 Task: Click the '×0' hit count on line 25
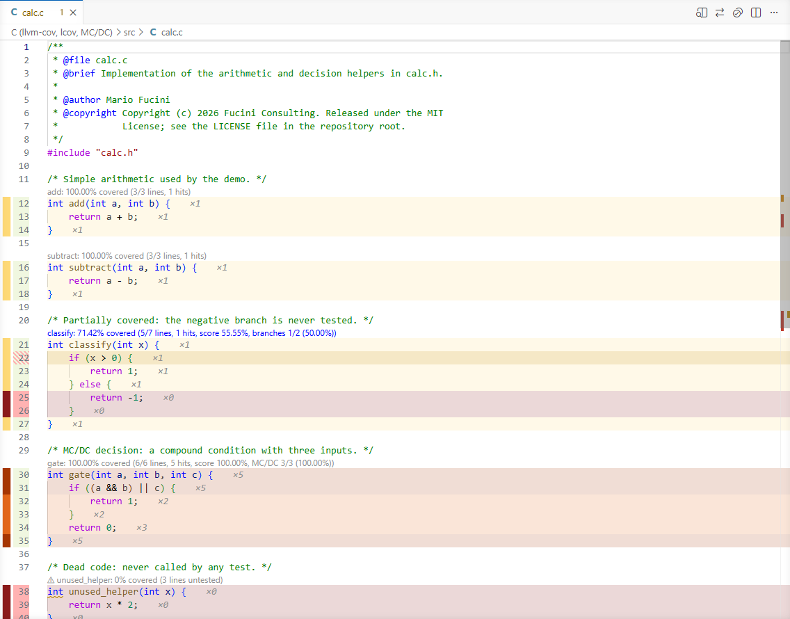[168, 398]
